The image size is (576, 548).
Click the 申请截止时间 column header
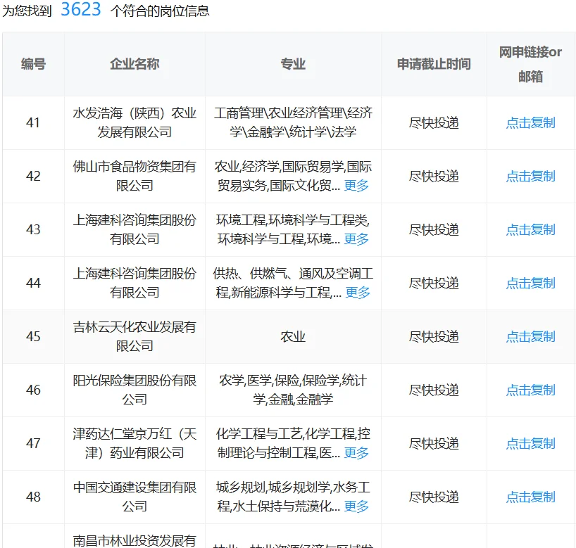coord(434,64)
